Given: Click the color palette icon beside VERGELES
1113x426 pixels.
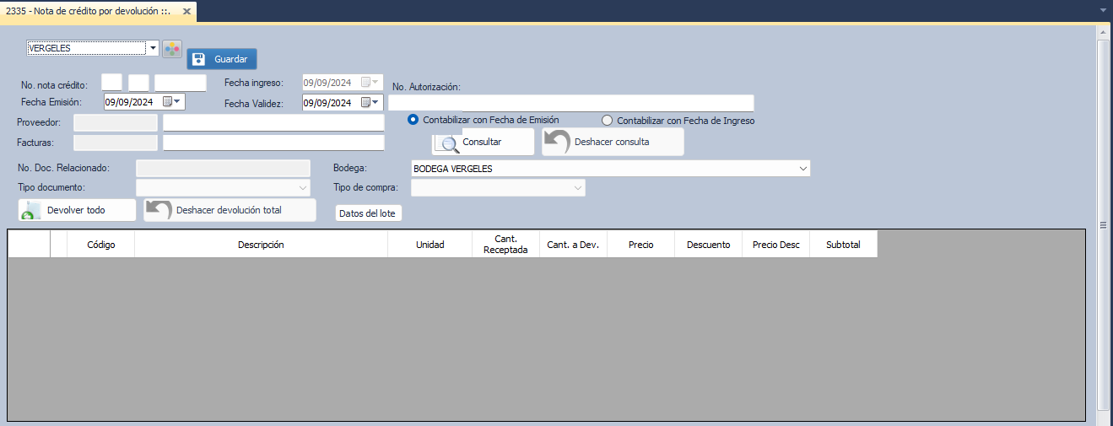Looking at the screenshot, I should click(172, 49).
